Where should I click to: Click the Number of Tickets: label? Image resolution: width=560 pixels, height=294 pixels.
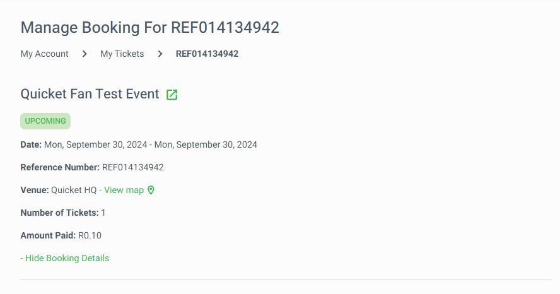tap(60, 213)
